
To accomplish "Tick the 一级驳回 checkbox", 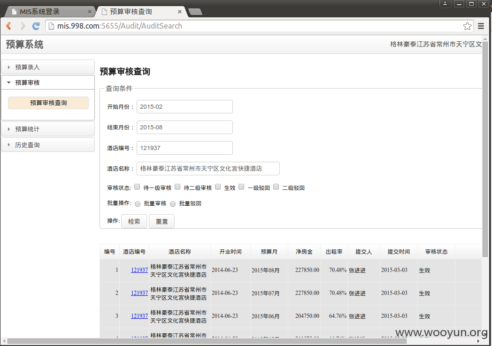I will [x=241, y=187].
